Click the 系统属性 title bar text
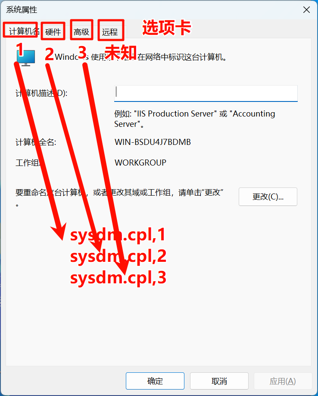 (22, 10)
